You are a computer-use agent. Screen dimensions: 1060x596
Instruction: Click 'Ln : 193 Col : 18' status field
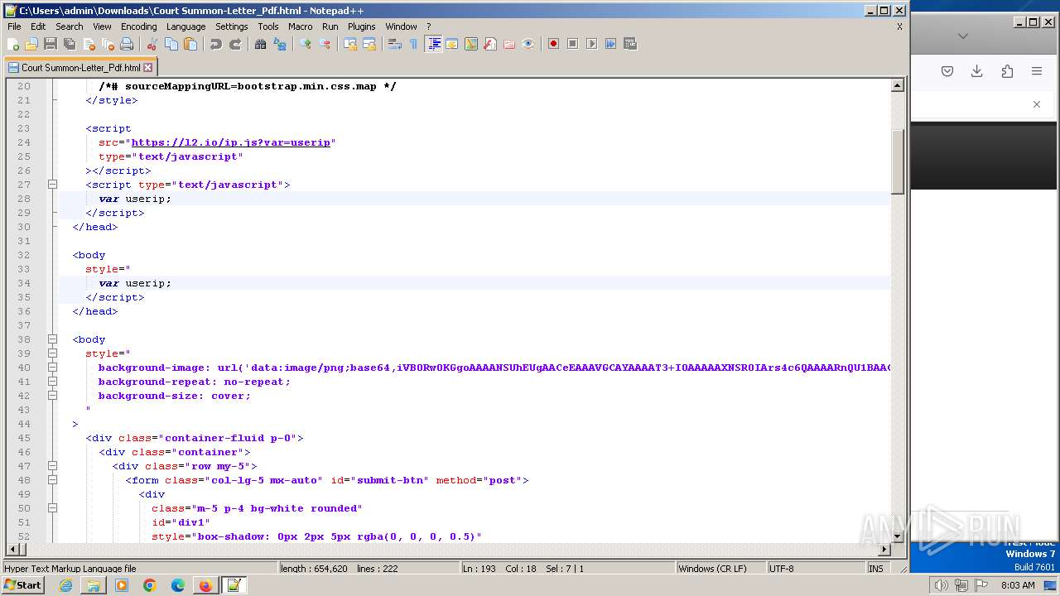[x=567, y=569]
